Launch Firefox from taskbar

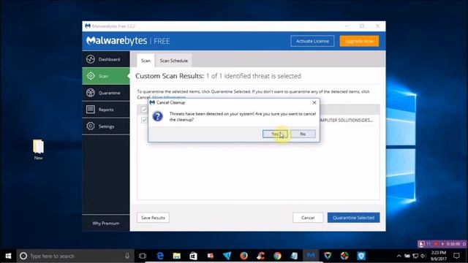[244, 256]
